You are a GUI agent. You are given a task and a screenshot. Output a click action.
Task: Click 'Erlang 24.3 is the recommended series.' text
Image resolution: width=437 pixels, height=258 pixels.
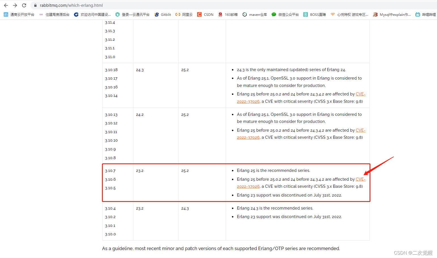click(275, 208)
